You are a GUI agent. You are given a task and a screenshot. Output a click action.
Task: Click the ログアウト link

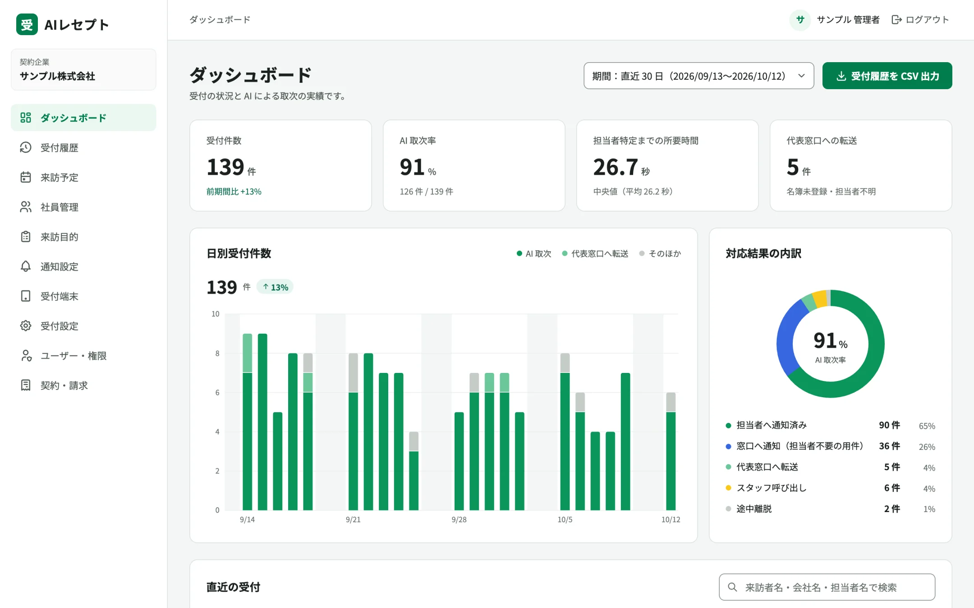click(x=920, y=20)
